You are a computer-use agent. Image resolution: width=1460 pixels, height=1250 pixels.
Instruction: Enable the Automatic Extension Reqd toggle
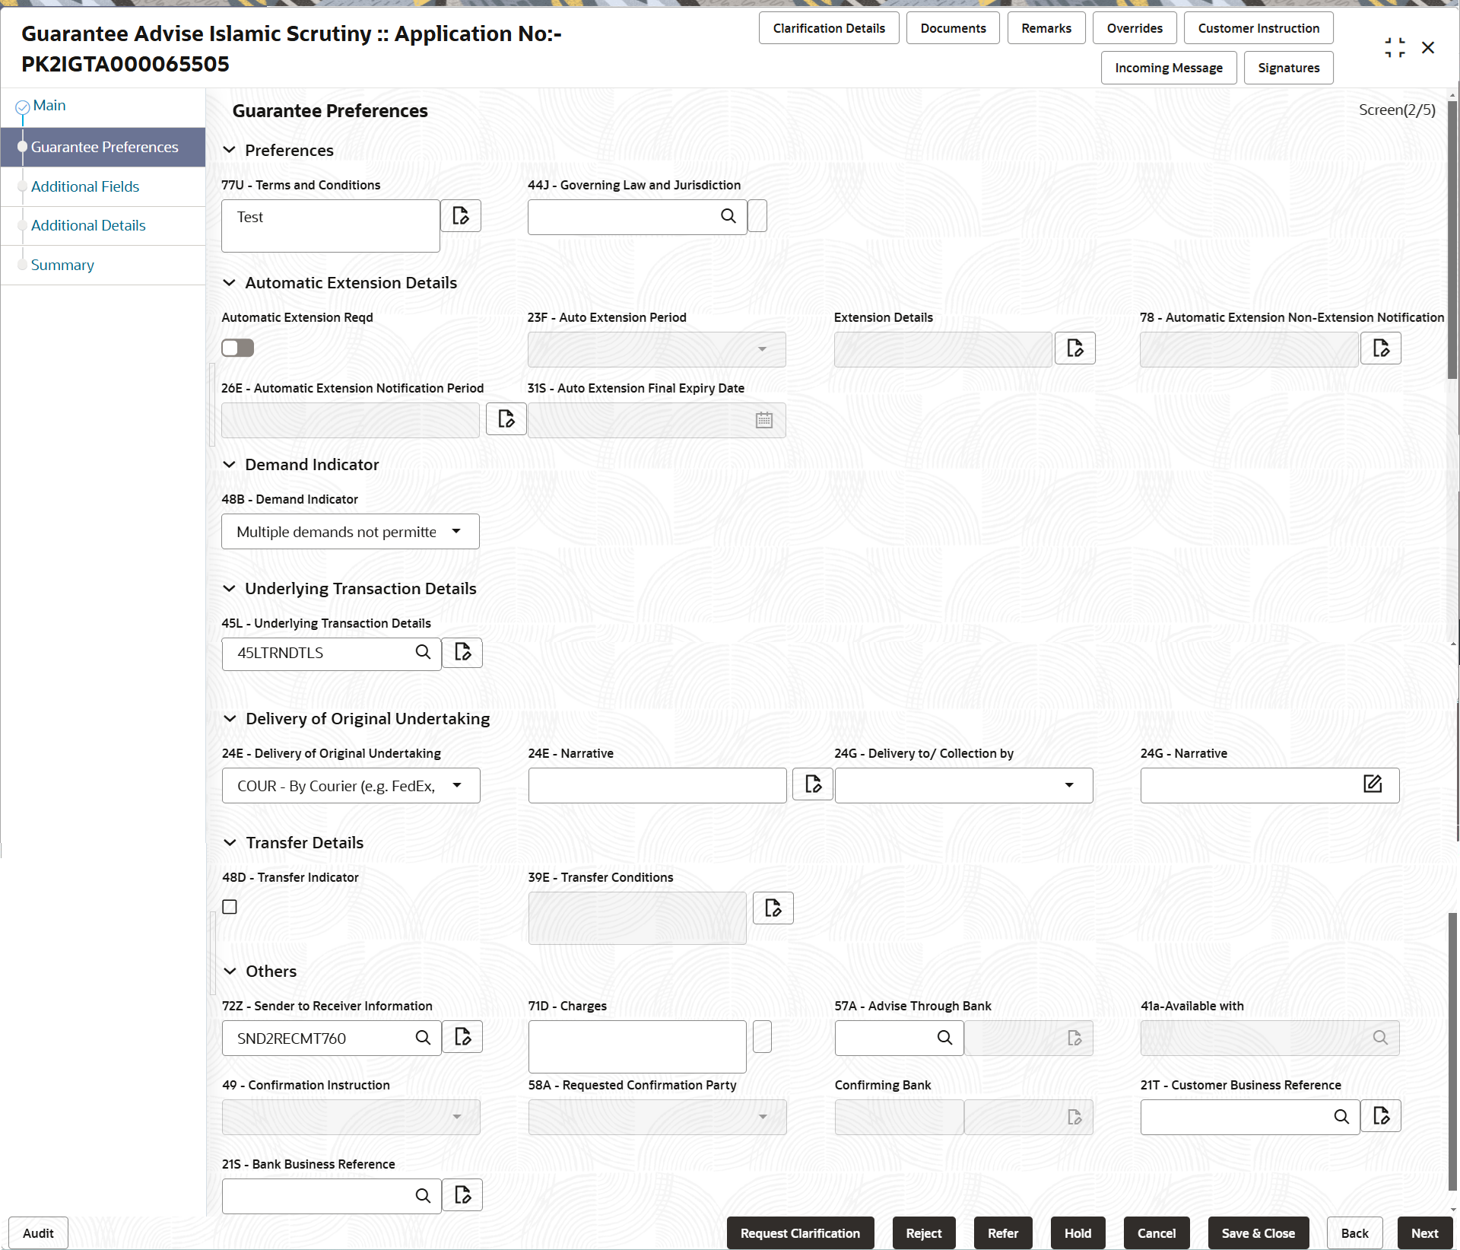click(237, 347)
